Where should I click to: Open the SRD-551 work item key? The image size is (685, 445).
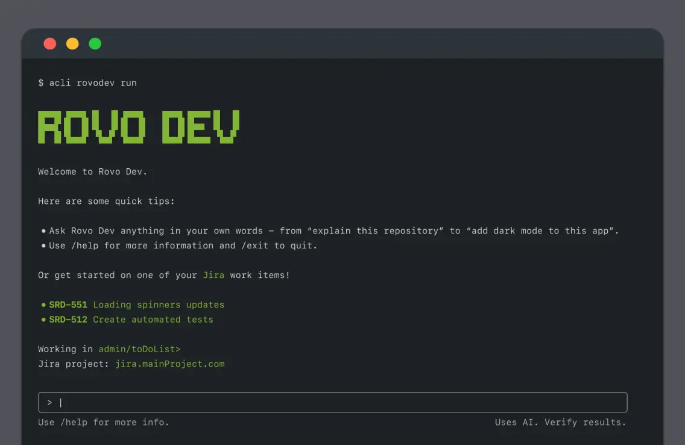68,305
